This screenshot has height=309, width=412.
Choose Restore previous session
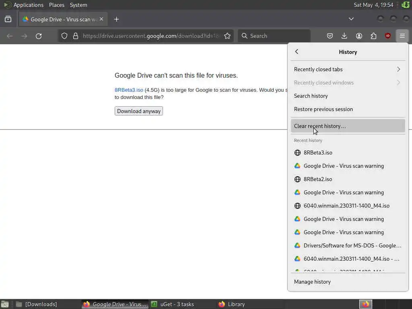point(348,109)
